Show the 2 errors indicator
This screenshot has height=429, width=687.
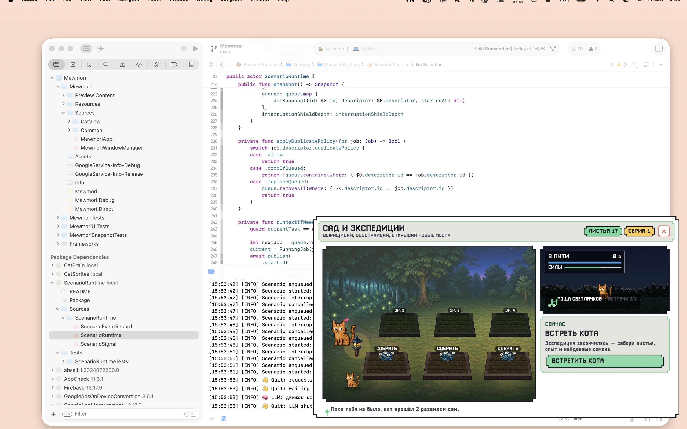point(593,49)
